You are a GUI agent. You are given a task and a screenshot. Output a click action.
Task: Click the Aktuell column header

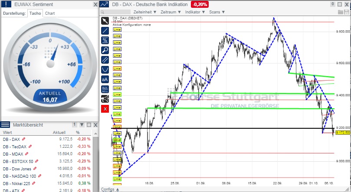[59, 133]
